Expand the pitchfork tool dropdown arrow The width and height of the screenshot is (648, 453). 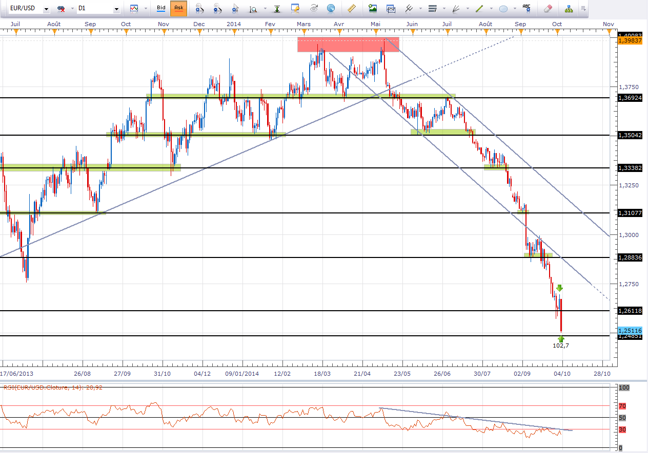coord(420,9)
